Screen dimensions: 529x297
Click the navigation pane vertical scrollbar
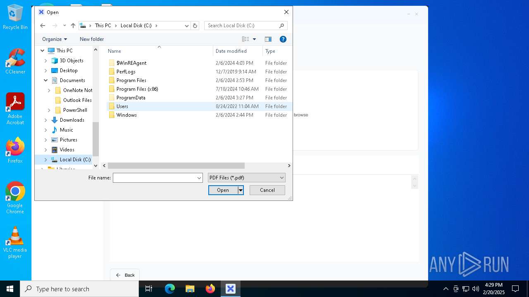tap(95, 139)
